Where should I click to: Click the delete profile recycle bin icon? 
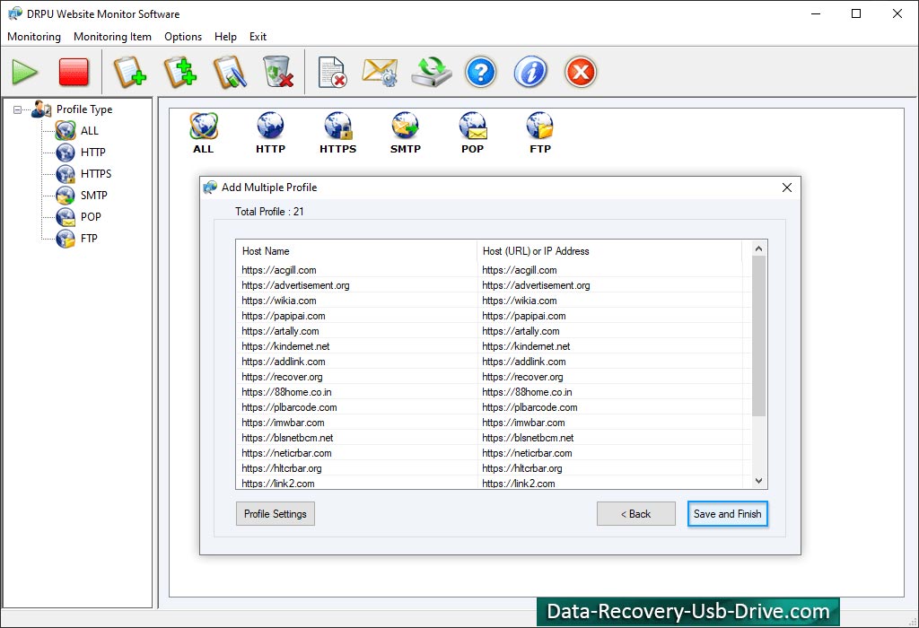click(x=278, y=72)
